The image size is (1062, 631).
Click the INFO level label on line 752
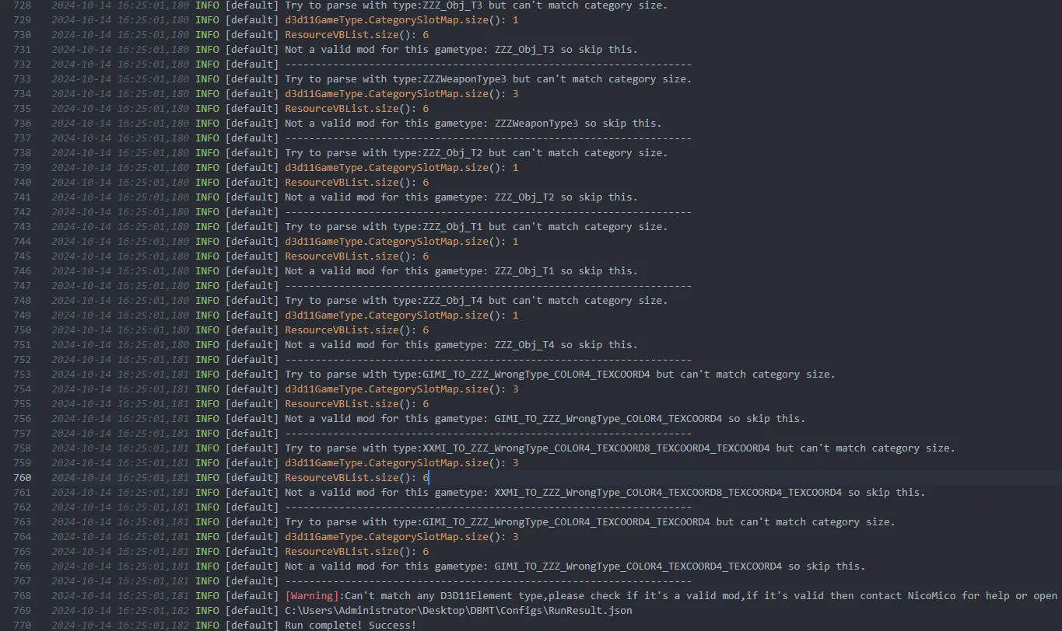click(x=207, y=360)
